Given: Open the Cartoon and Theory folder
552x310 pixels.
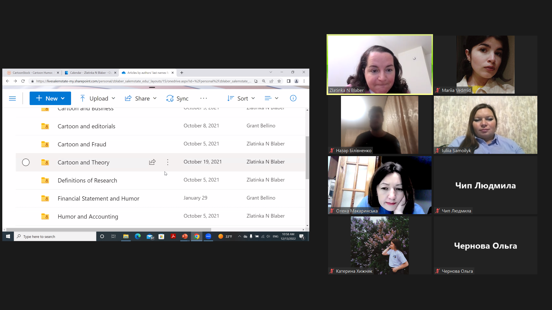Looking at the screenshot, I should [x=83, y=162].
